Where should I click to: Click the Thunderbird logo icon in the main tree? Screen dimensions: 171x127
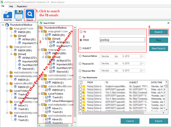click(7, 25)
